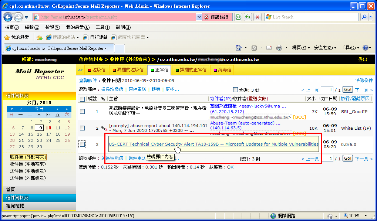Click the Favorites star icon
Viewport: 377px width, 221px height.
tap(6, 37)
